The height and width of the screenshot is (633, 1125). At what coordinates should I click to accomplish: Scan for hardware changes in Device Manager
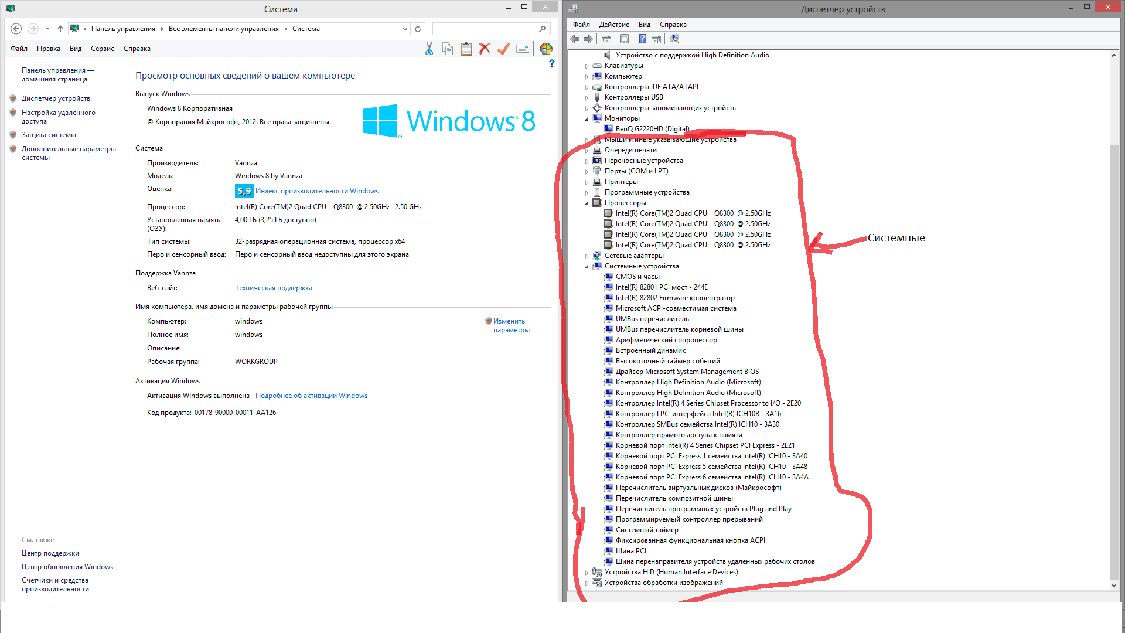674,39
